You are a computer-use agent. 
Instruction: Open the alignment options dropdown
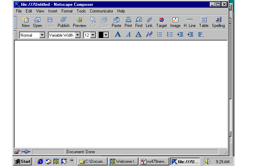click(201, 35)
